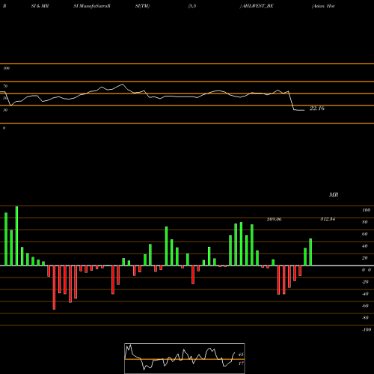Click the '(Asian Hot' company name text
Screen dimensions: 374x374
tap(323, 6)
